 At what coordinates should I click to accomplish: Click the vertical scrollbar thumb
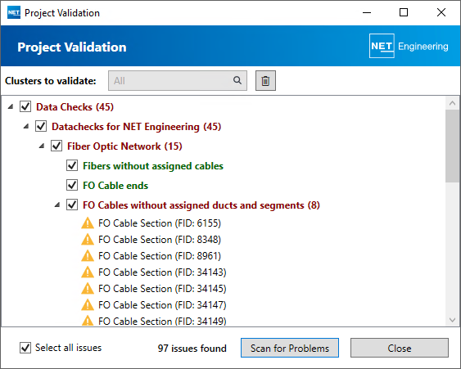coord(452,146)
